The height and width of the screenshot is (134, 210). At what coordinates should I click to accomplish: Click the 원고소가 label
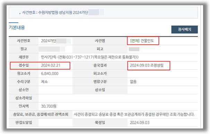pyautogui.click(x=24, y=73)
